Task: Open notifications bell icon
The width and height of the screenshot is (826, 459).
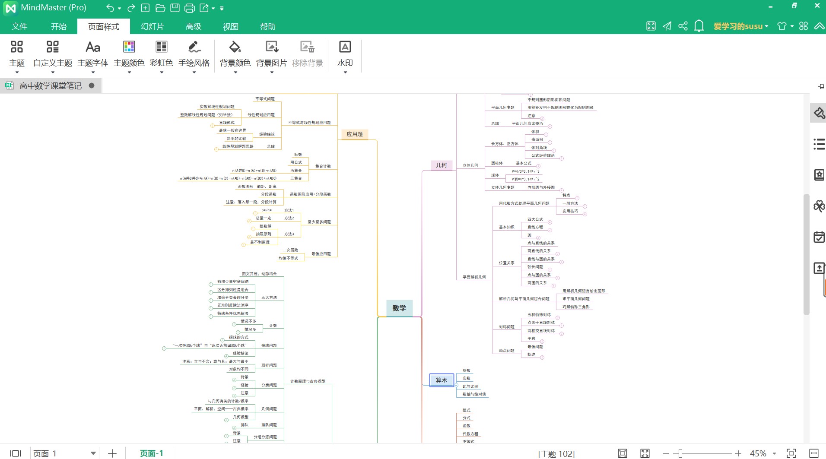Action: (x=699, y=26)
